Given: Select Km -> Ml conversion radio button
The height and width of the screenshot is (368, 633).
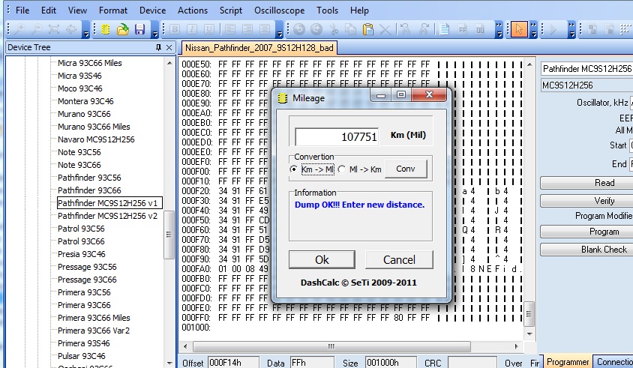Looking at the screenshot, I should point(293,169).
